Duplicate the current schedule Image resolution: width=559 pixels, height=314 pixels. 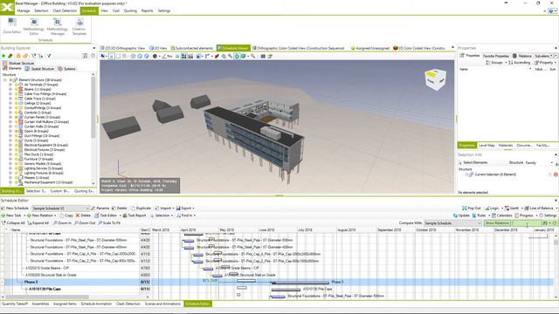click(x=141, y=208)
